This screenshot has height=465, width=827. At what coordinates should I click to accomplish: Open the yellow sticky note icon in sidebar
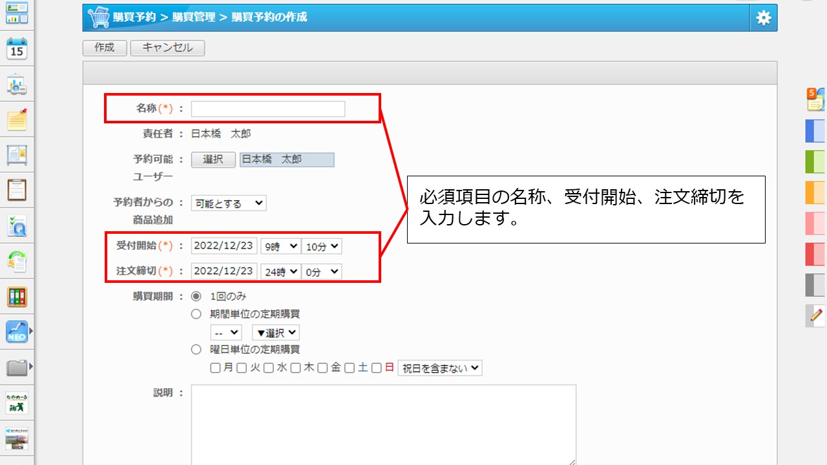click(17, 119)
